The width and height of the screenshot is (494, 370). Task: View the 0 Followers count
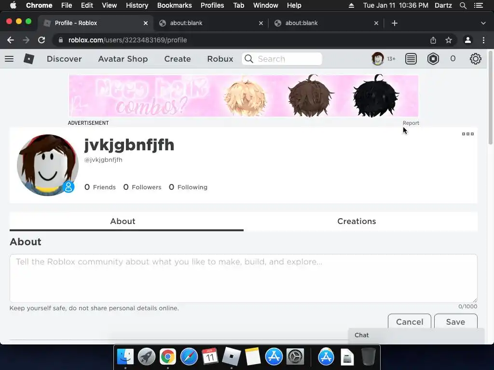tap(142, 187)
